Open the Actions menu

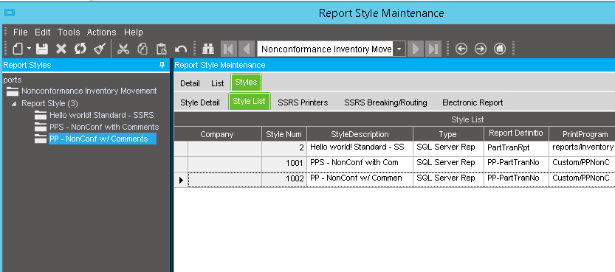tap(102, 32)
